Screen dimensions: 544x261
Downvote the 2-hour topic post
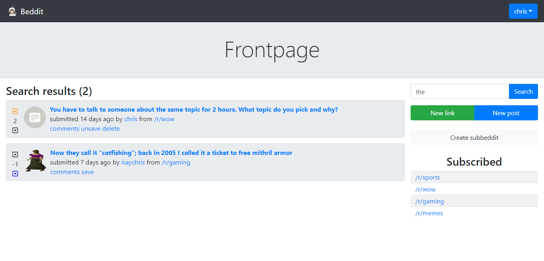pyautogui.click(x=15, y=130)
